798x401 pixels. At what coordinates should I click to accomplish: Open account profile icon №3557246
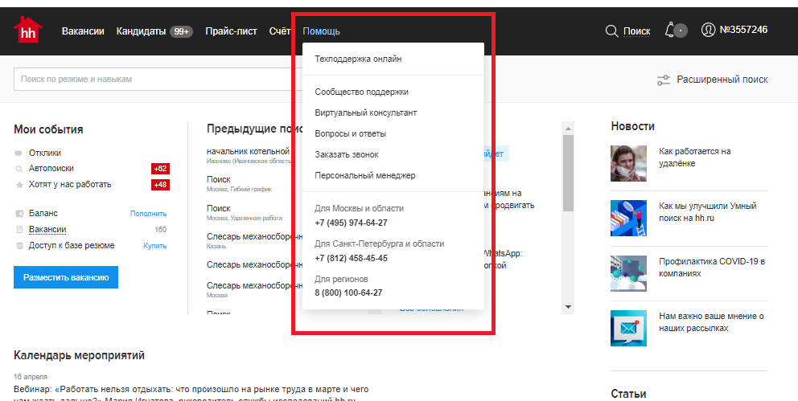[708, 30]
